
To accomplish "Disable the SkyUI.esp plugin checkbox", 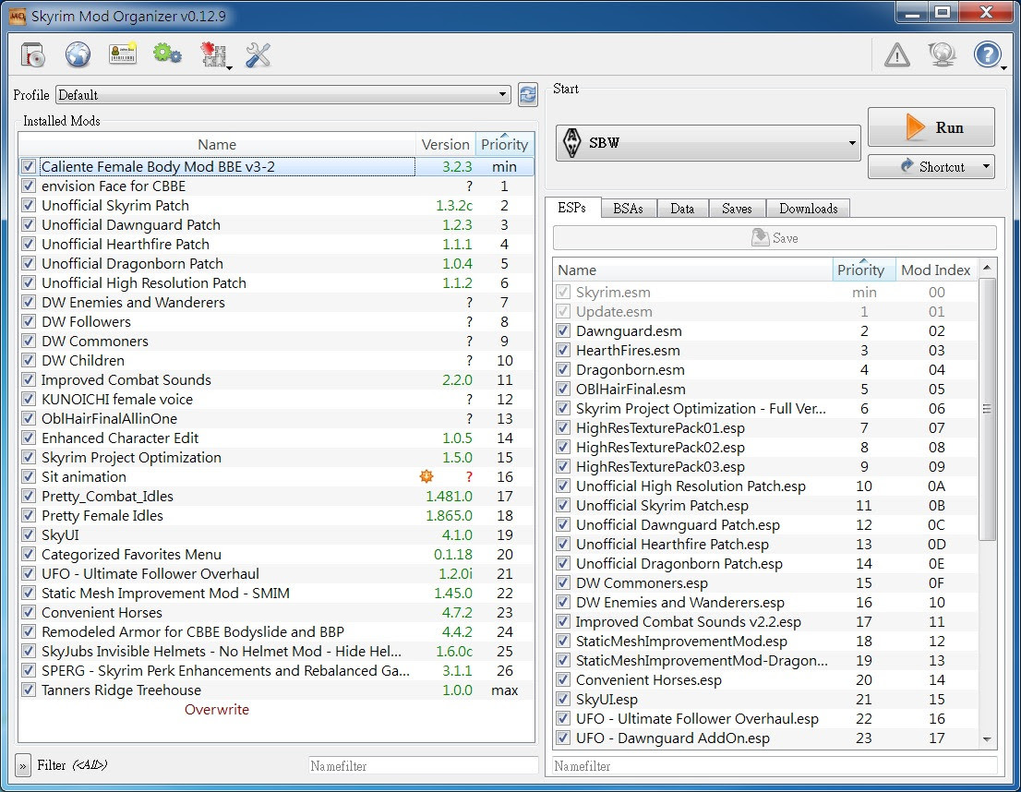I will pos(563,699).
